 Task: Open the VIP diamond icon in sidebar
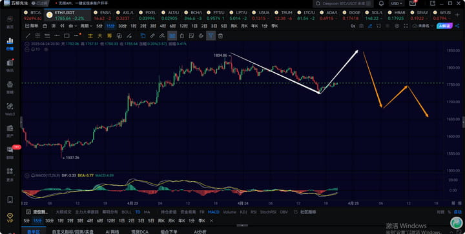10,217
